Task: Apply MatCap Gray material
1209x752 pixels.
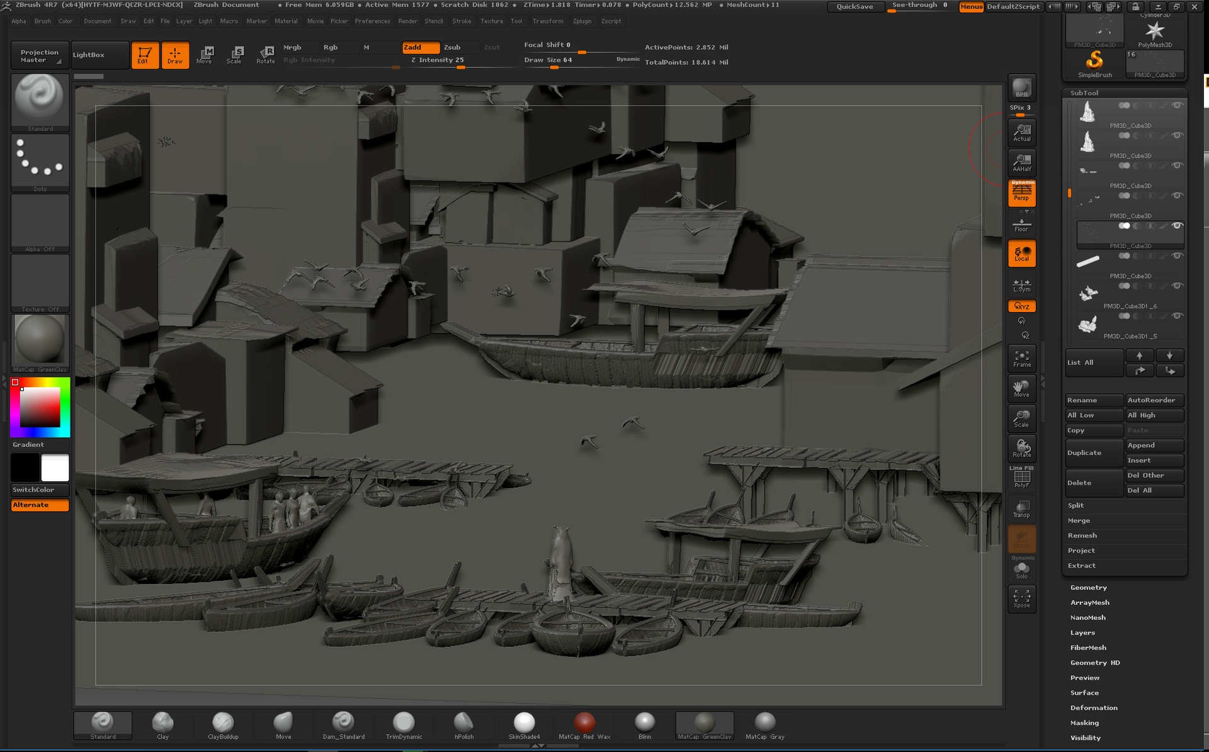Action: click(x=765, y=726)
